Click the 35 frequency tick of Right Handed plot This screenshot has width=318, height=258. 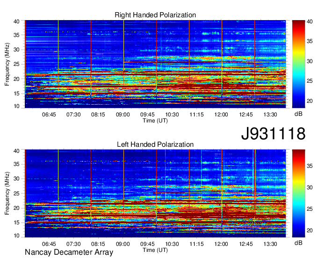[x=16, y=35]
